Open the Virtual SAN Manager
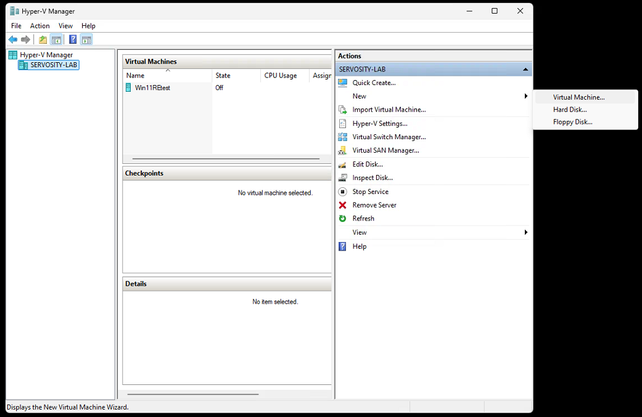 pyautogui.click(x=384, y=150)
